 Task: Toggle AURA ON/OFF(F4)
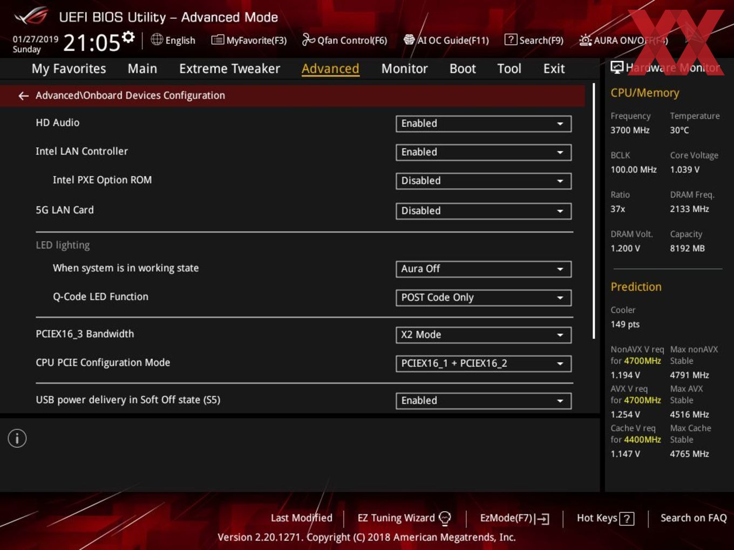point(623,40)
